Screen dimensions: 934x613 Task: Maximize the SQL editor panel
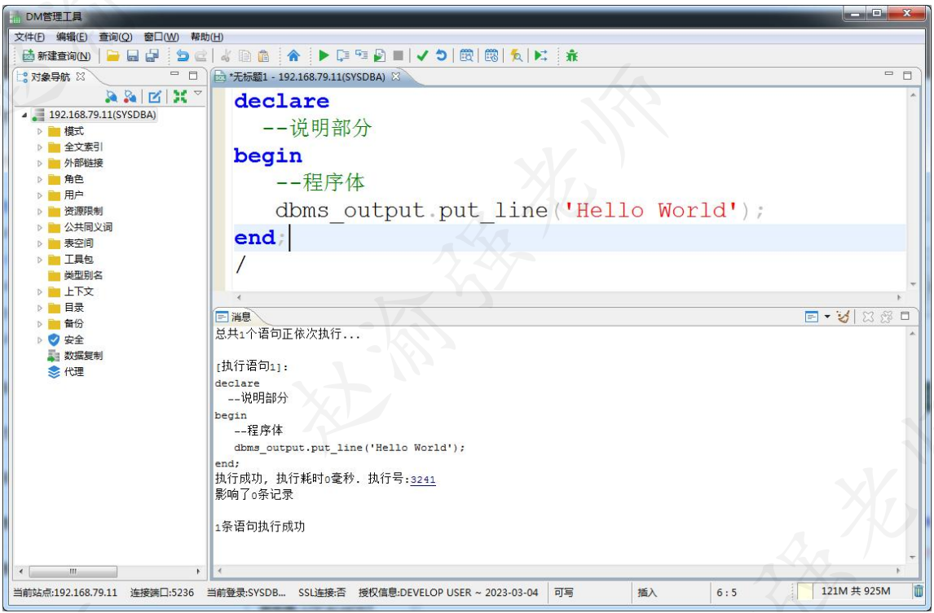[x=907, y=76]
